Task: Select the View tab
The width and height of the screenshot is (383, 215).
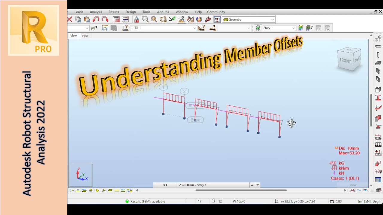Action: click(74, 36)
